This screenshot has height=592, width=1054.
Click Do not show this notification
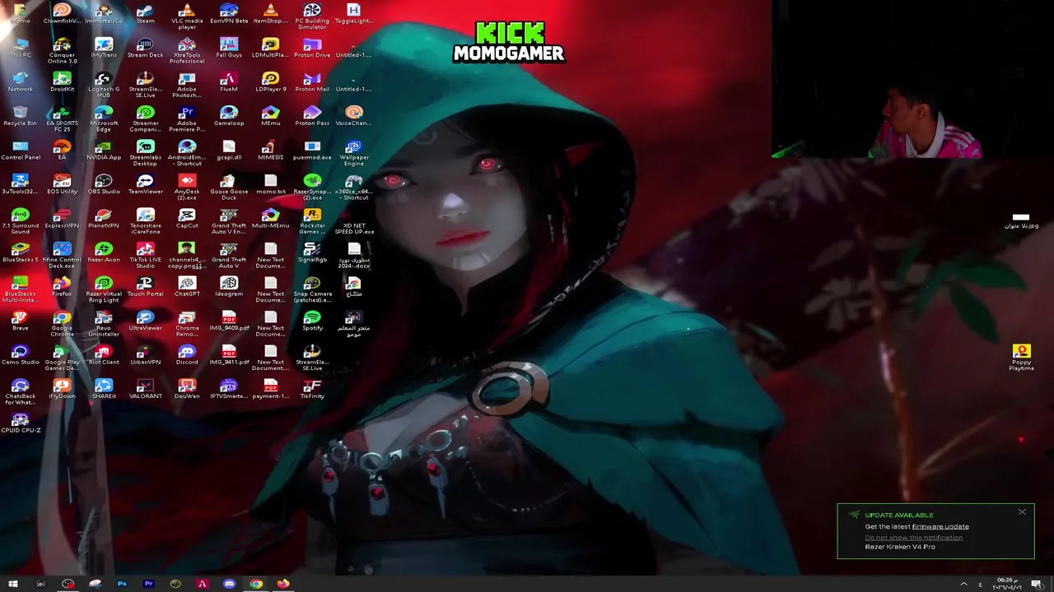tap(913, 538)
